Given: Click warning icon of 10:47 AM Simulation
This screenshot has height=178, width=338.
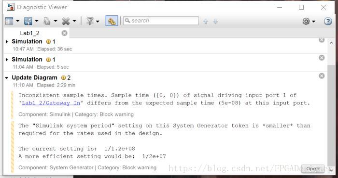Looking at the screenshot, I should point(48,42).
